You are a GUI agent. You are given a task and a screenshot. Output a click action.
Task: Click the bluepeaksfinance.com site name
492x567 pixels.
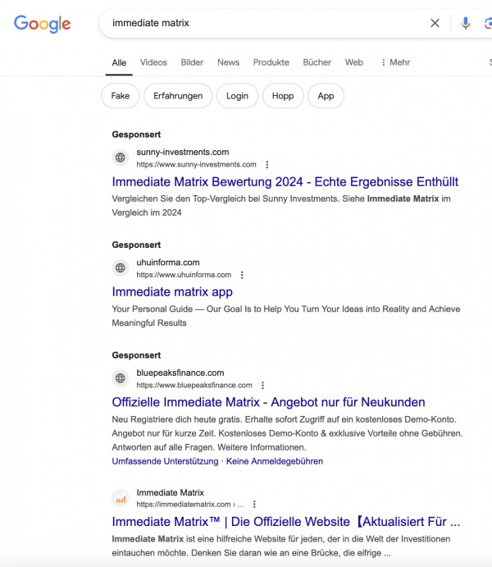tap(180, 373)
